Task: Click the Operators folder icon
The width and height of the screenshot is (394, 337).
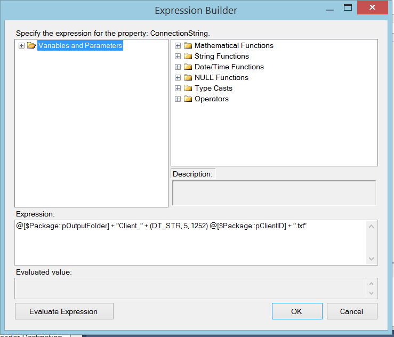Action: click(x=188, y=99)
